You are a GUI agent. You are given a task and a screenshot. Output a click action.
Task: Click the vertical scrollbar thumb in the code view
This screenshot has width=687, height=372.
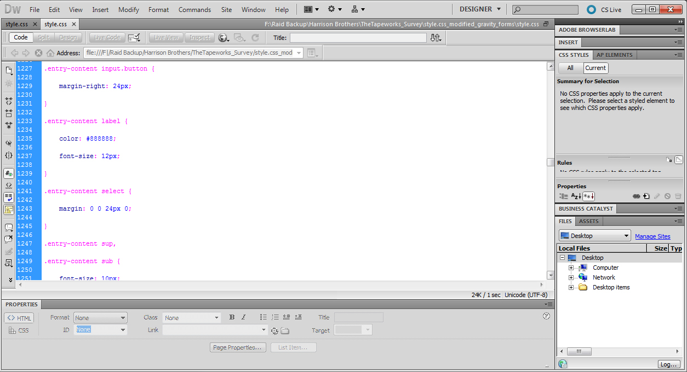point(551,162)
